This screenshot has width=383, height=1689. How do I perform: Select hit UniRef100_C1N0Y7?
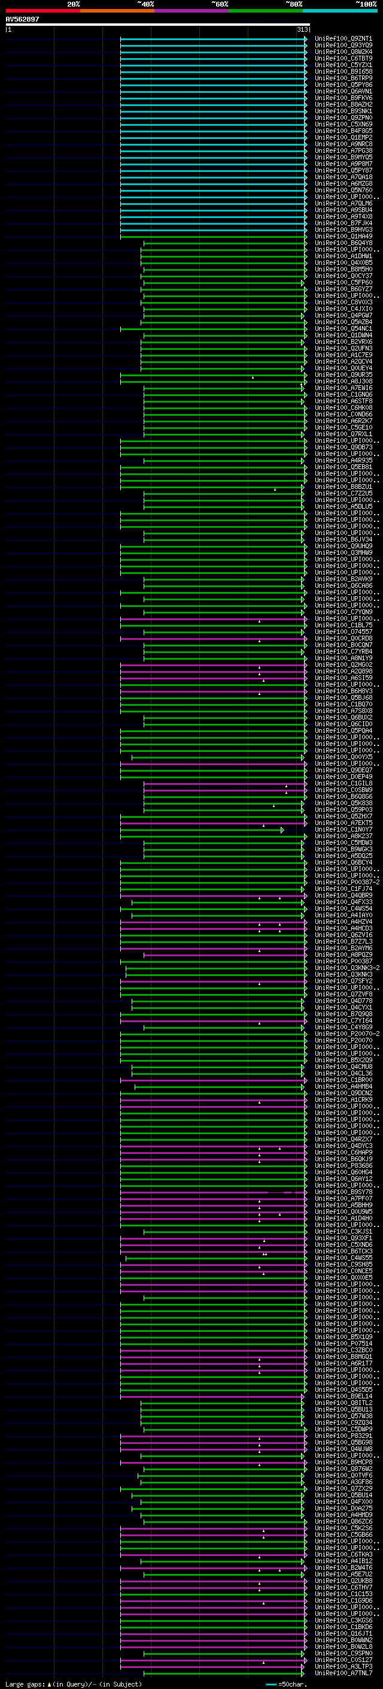coord(343,829)
